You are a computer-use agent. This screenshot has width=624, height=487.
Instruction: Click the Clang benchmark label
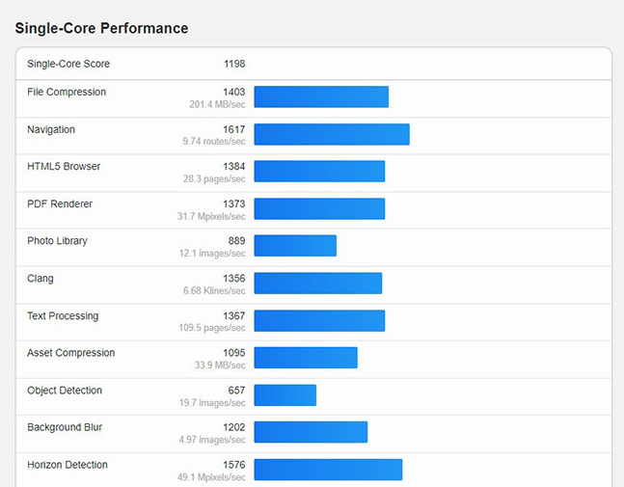pos(41,278)
